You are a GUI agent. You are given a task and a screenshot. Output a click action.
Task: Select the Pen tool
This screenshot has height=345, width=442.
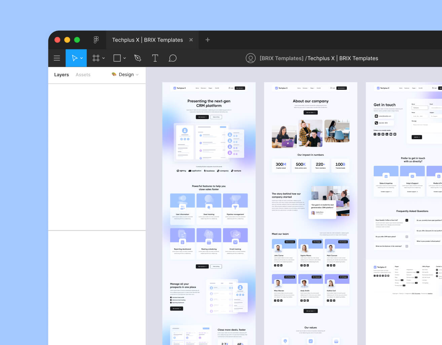[x=138, y=58]
